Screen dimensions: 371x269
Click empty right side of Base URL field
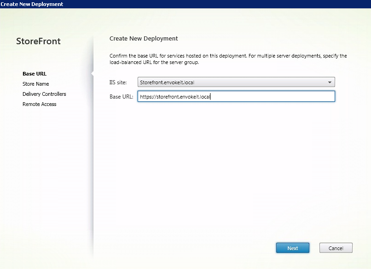pyautogui.click(x=285, y=96)
